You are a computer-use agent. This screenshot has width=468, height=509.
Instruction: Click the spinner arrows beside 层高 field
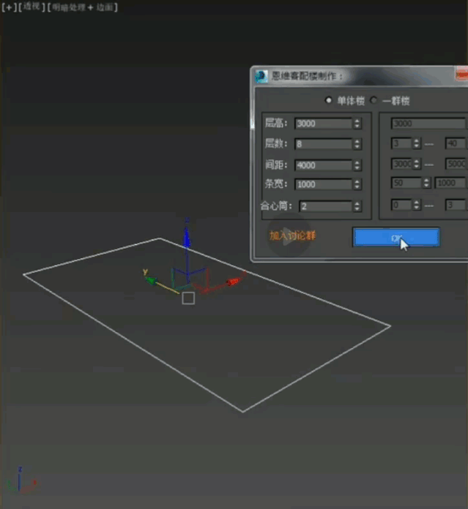[x=357, y=124]
